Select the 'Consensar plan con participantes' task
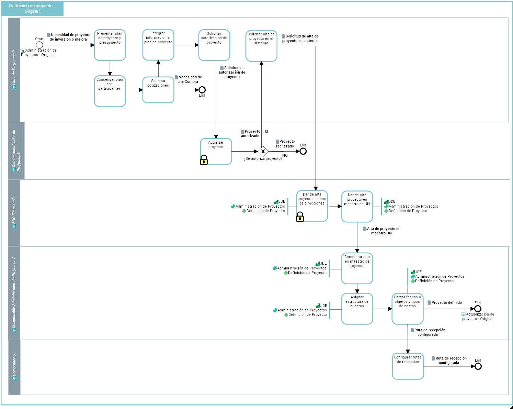Viewport: 513px width, 409px height. pos(110,91)
